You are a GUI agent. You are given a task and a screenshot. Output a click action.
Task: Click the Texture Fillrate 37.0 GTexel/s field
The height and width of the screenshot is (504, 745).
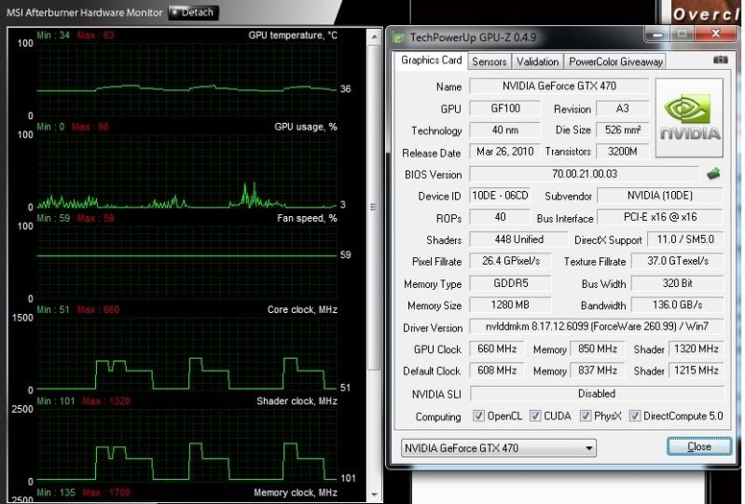pos(677,261)
